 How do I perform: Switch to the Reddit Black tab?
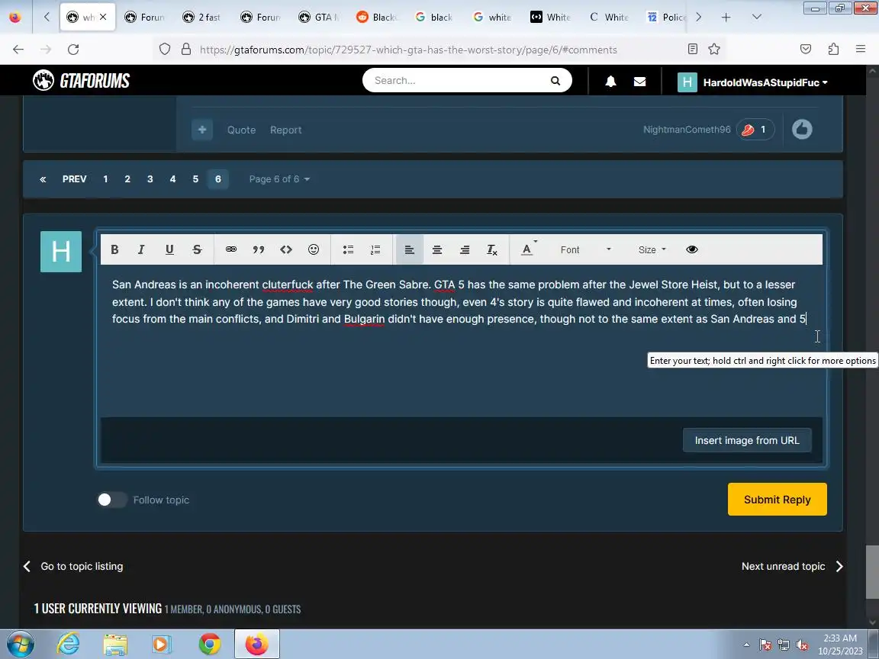pos(377,18)
